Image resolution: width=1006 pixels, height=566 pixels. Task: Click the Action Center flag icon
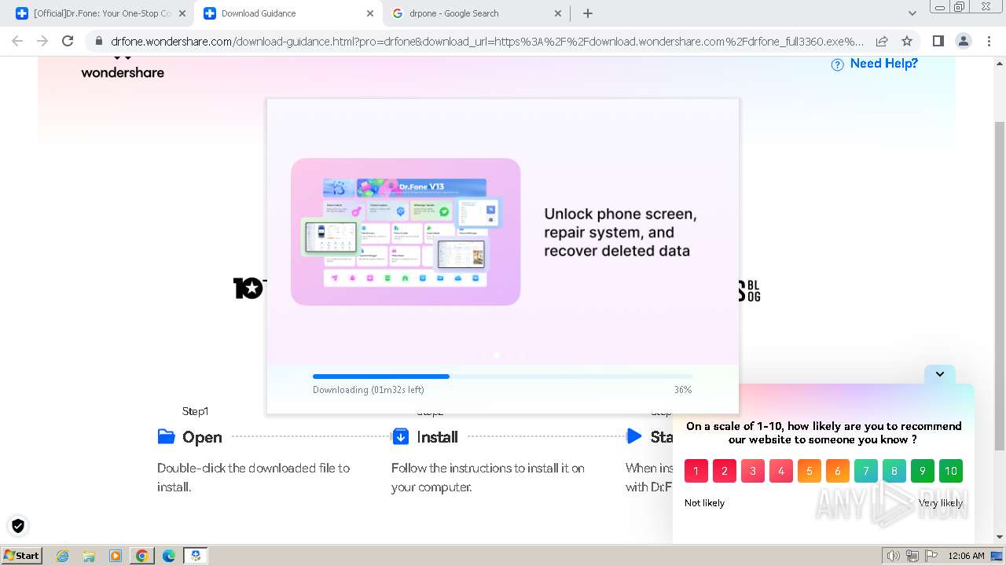(x=931, y=556)
